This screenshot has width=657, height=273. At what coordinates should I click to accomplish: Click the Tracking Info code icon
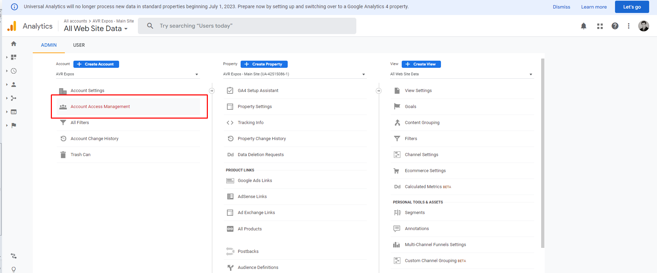tap(230, 123)
